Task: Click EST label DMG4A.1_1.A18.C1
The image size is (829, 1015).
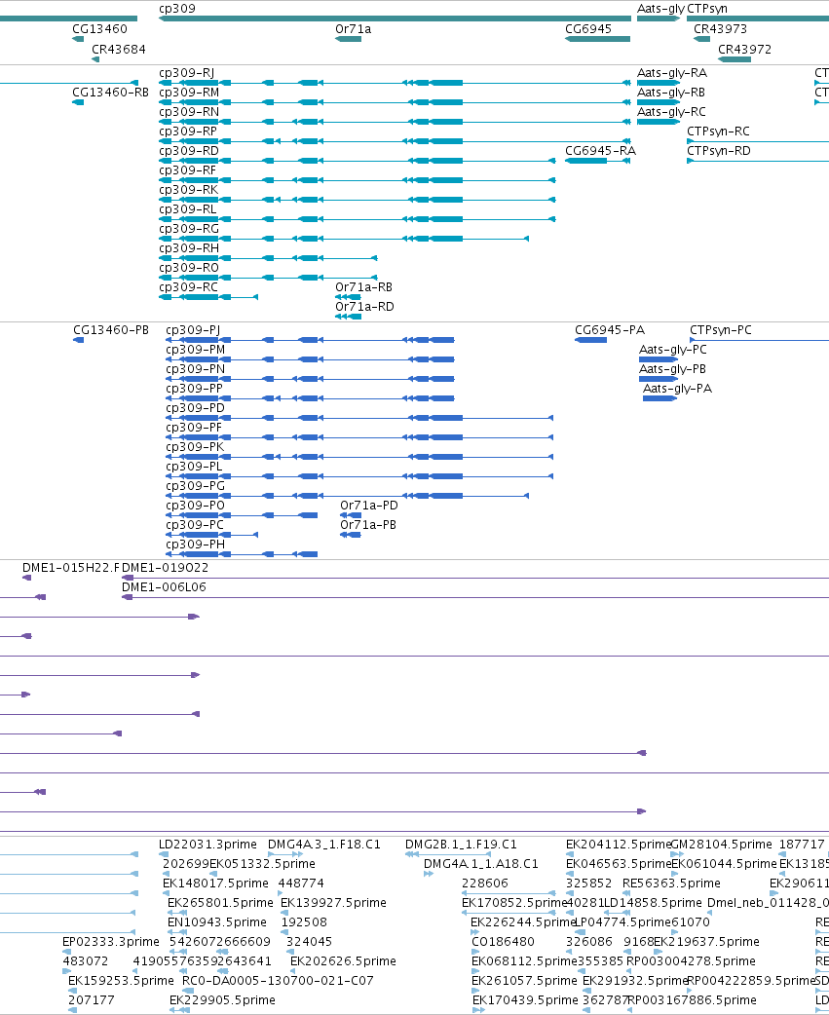Action: tap(481, 863)
